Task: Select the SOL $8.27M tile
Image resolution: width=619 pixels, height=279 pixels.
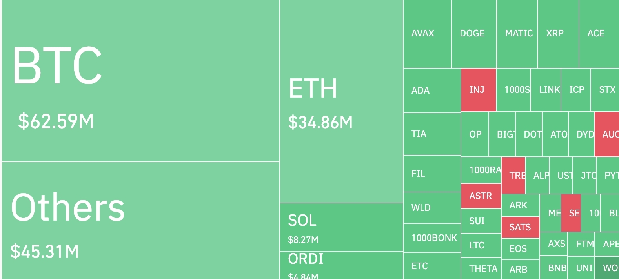Action: click(x=341, y=227)
